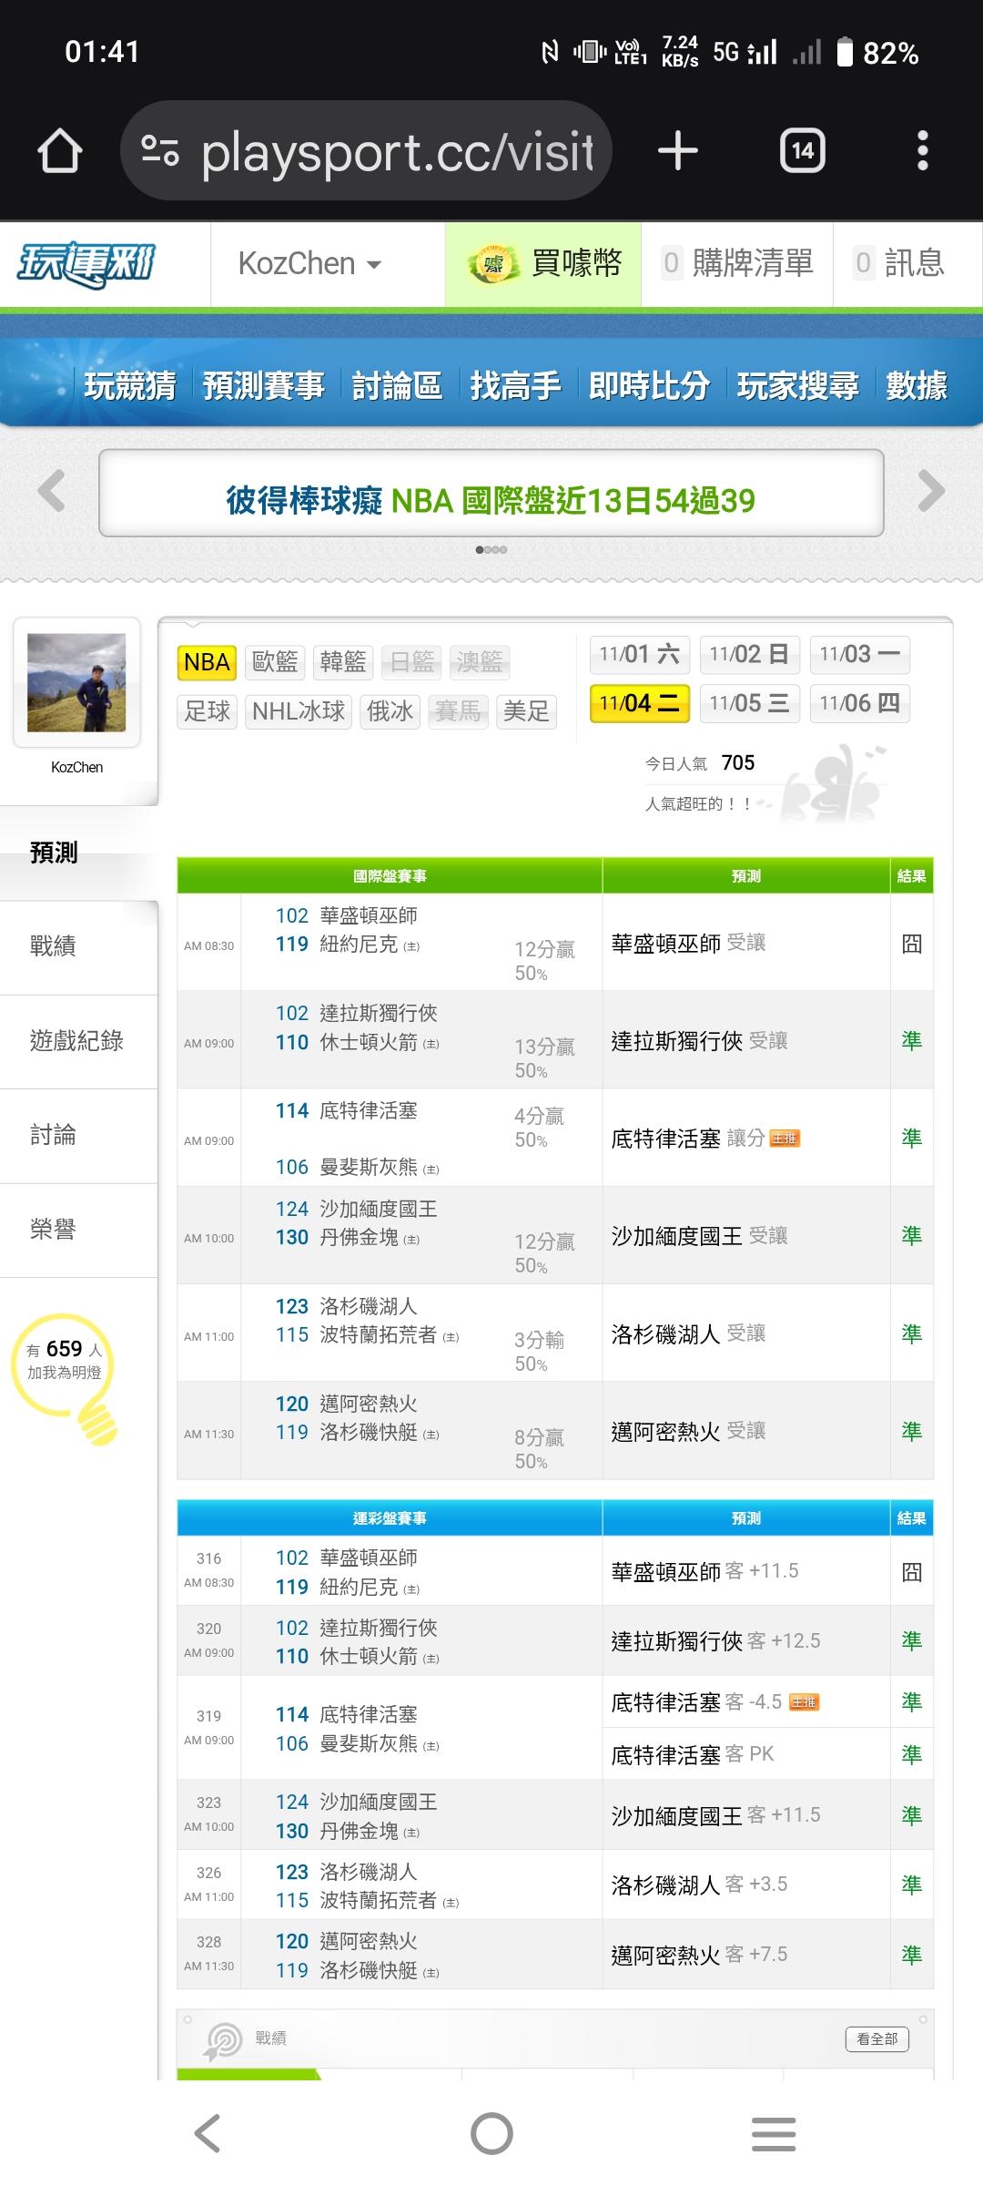Select the NHL冰球 league tab
This screenshot has width=983, height=2186.
coord(299,711)
